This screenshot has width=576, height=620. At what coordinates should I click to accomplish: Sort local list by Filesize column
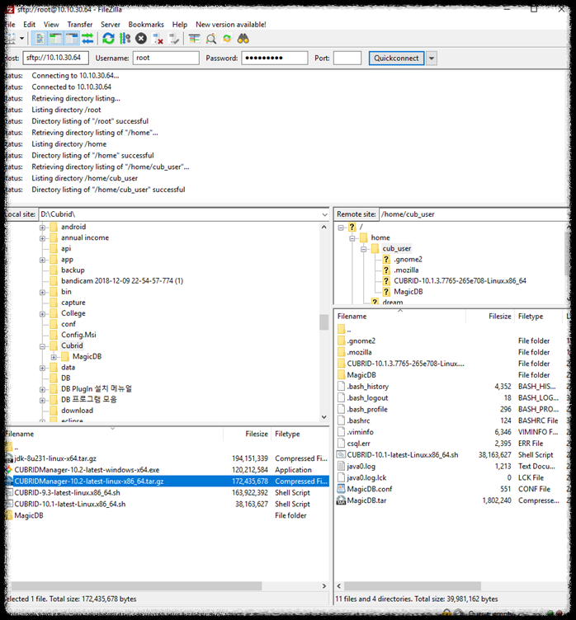pyautogui.click(x=247, y=434)
